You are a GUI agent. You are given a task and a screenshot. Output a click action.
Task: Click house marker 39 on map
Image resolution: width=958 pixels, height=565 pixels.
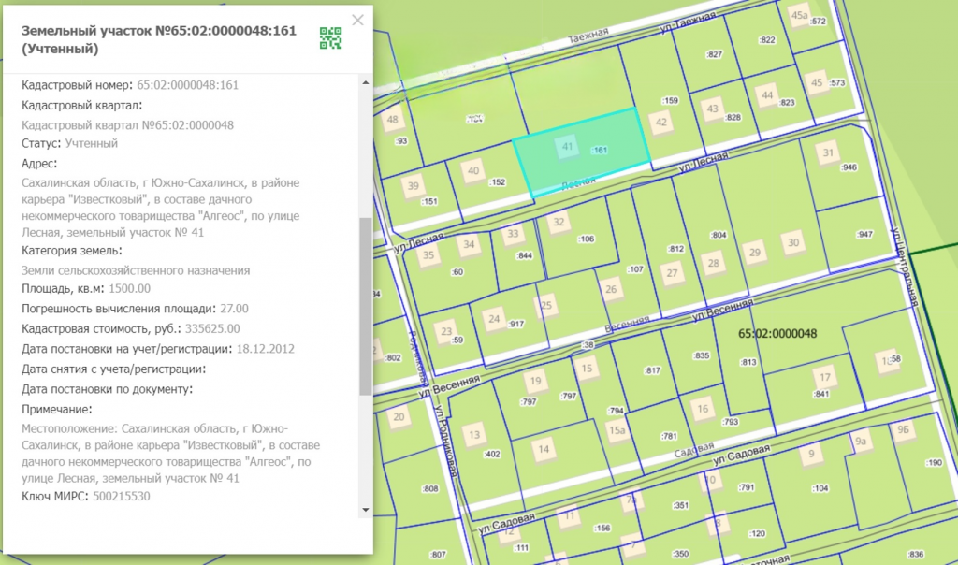pos(414,186)
